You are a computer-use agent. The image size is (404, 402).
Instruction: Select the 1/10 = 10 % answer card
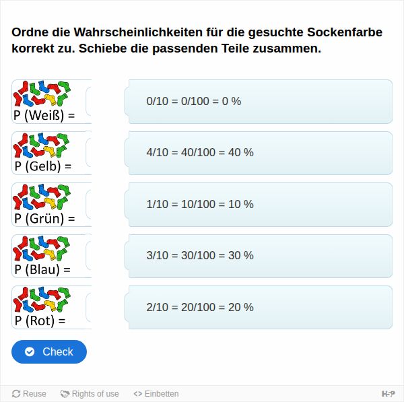coord(258,205)
